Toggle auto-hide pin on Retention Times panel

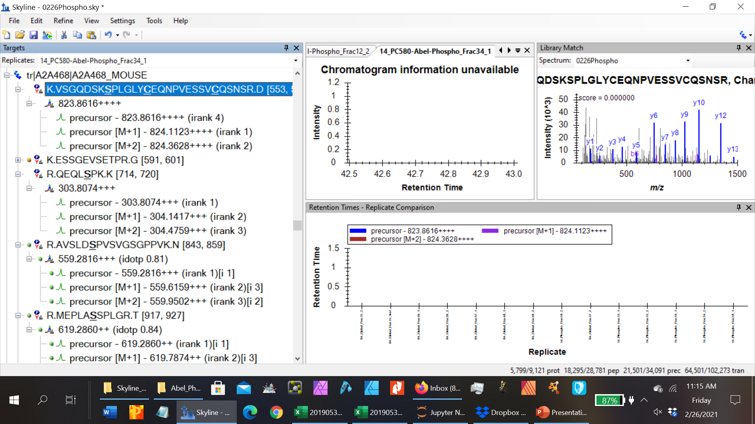point(738,207)
